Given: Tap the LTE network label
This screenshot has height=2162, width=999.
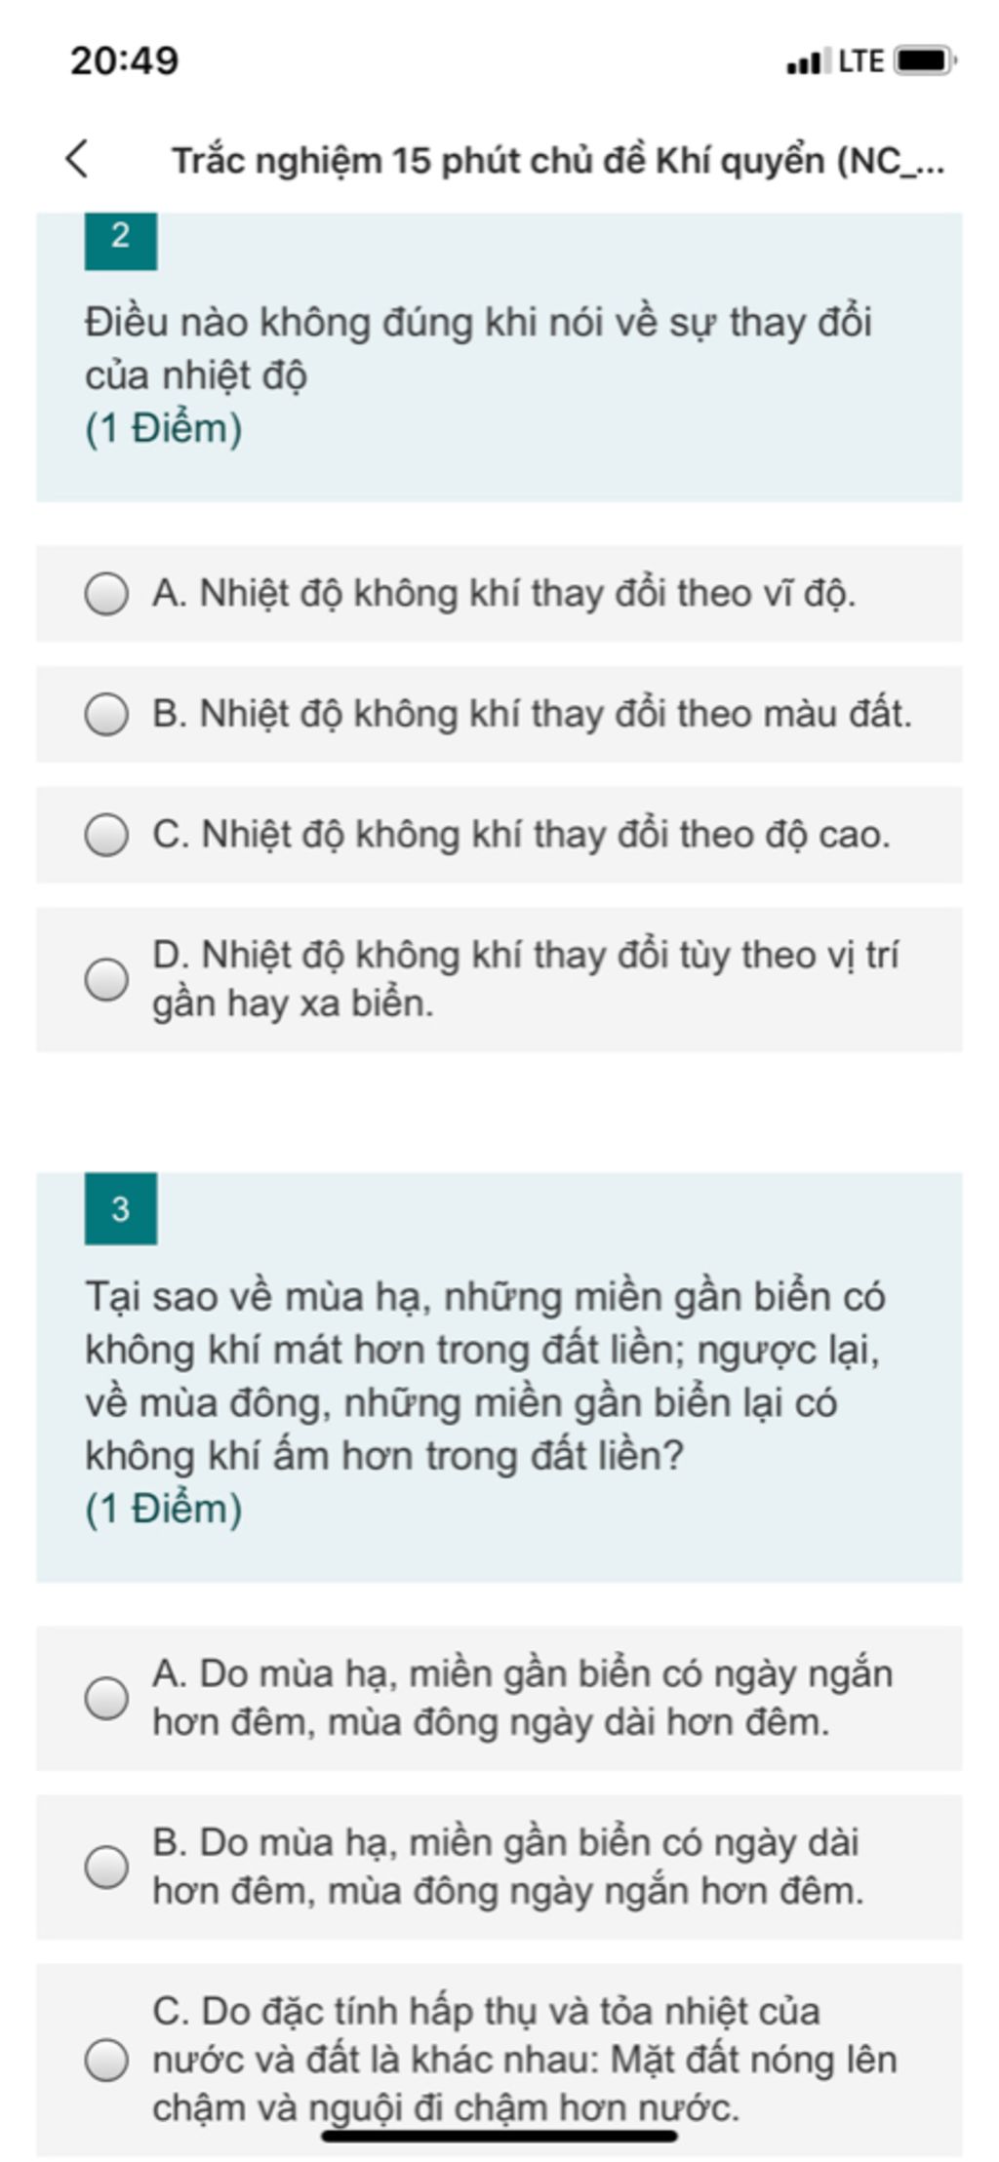Looking at the screenshot, I should coord(861,61).
